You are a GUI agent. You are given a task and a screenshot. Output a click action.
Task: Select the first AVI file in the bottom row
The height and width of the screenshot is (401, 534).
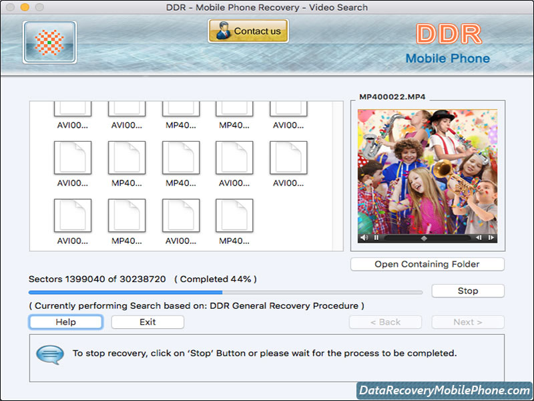[x=72, y=216]
